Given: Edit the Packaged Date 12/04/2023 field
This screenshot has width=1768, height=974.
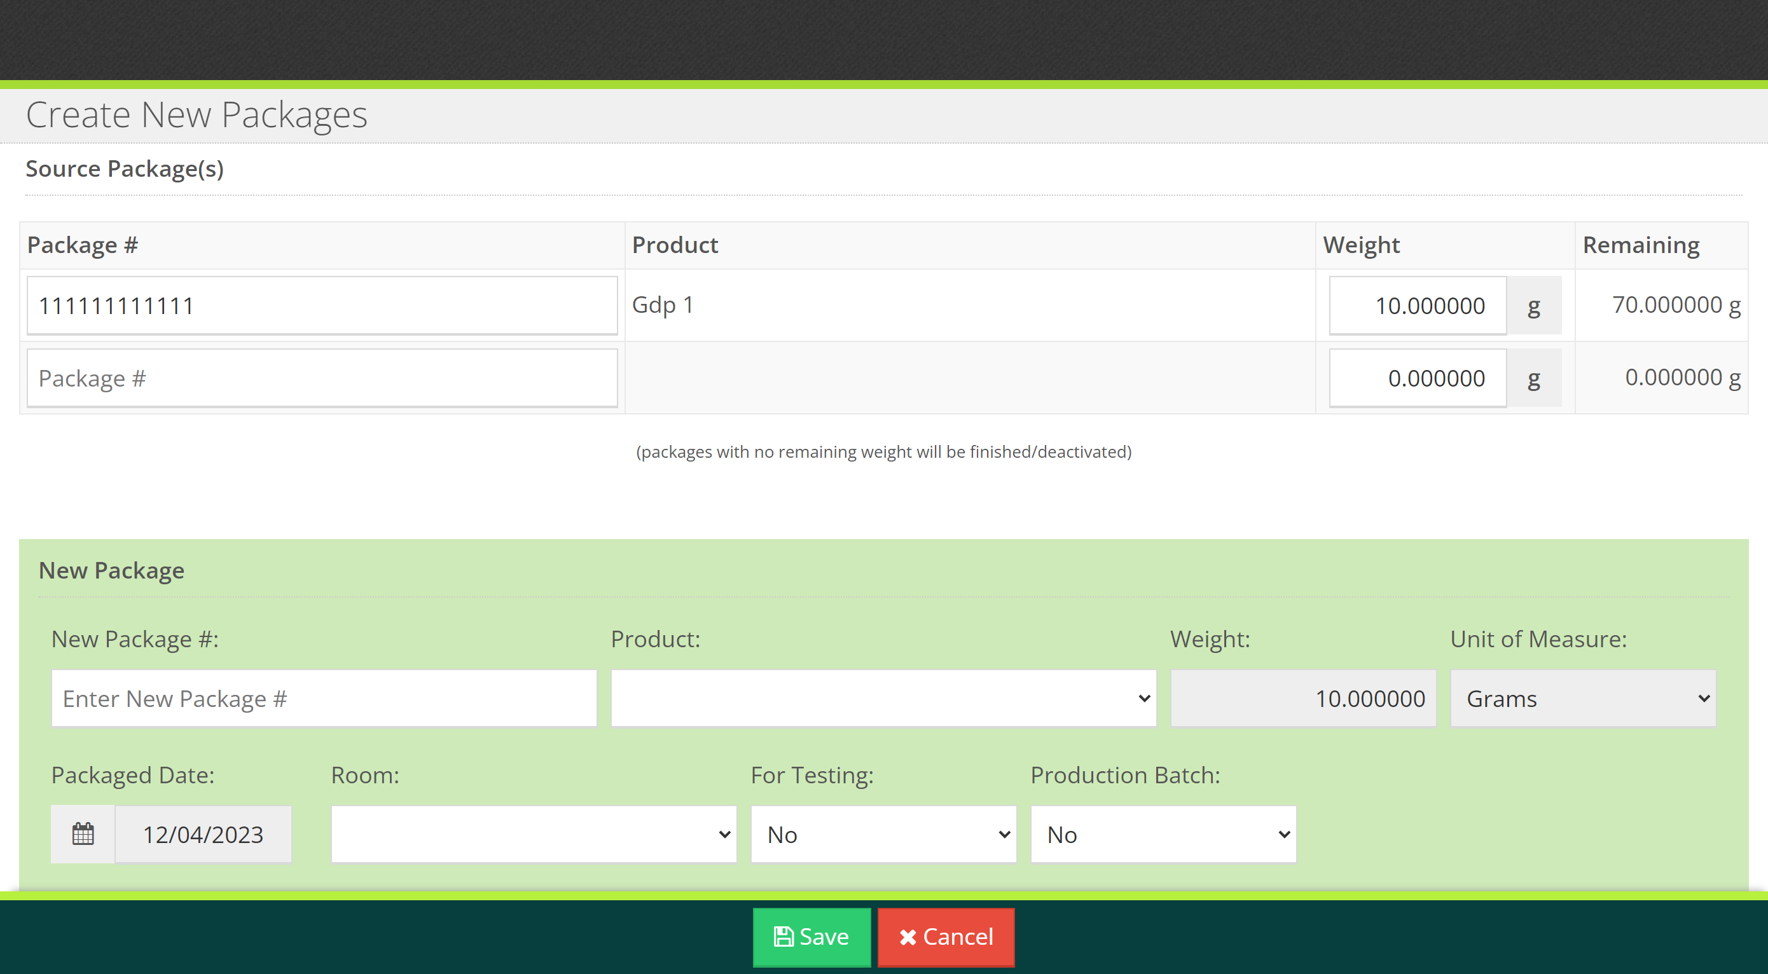Looking at the screenshot, I should coord(203,834).
